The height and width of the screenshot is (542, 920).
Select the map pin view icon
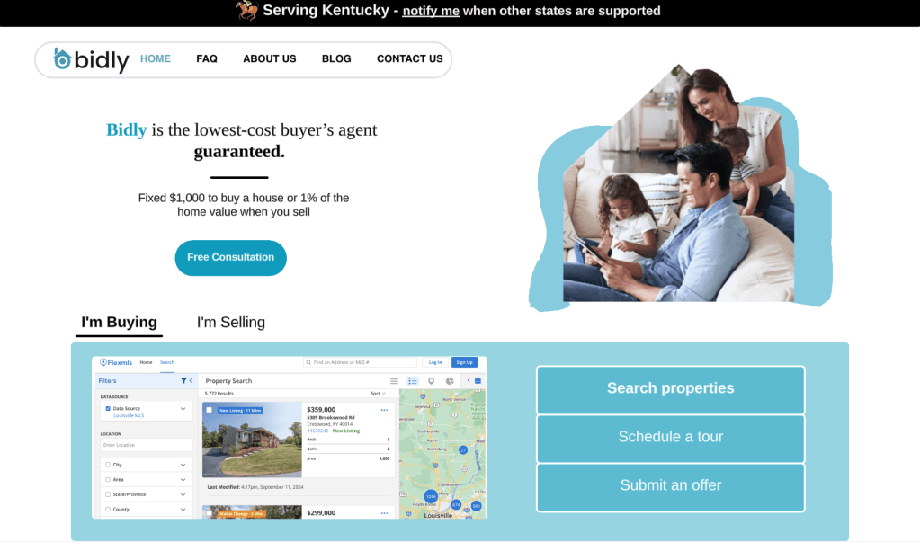432,381
